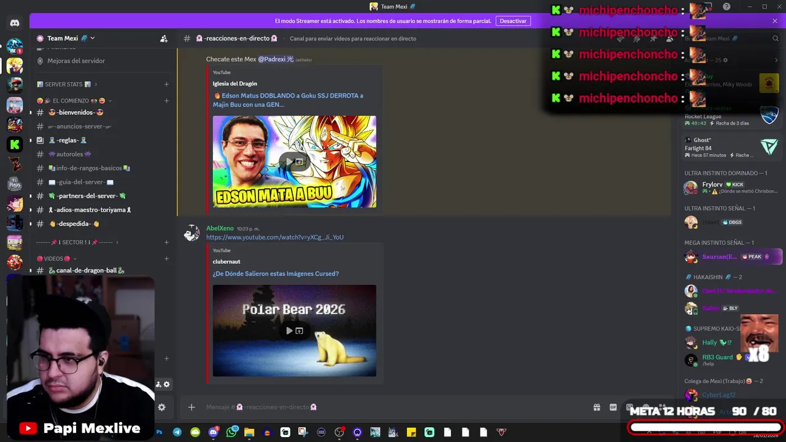
Task: Open the Discord help icon
Action: click(726, 7)
